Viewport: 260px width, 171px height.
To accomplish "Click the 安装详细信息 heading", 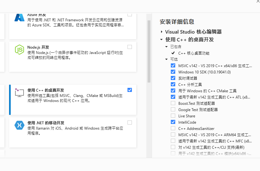I will (177, 22).
